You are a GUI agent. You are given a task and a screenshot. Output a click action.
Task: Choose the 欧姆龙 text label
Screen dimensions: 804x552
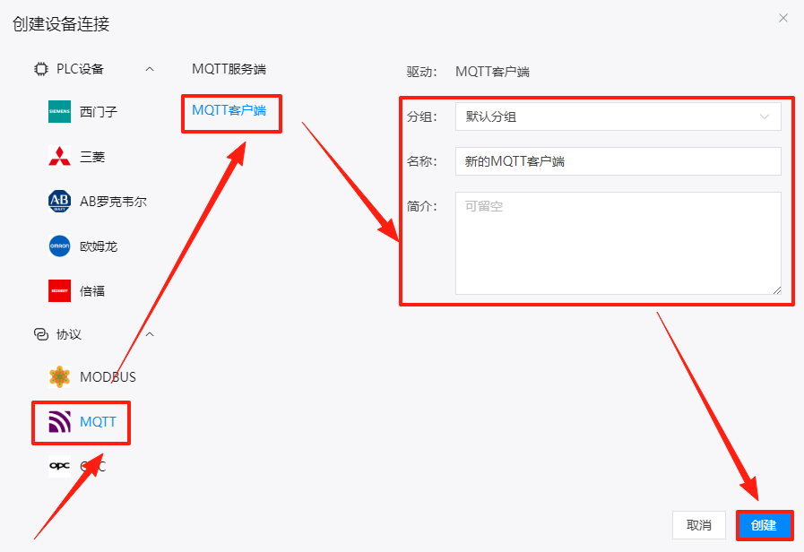pos(99,246)
